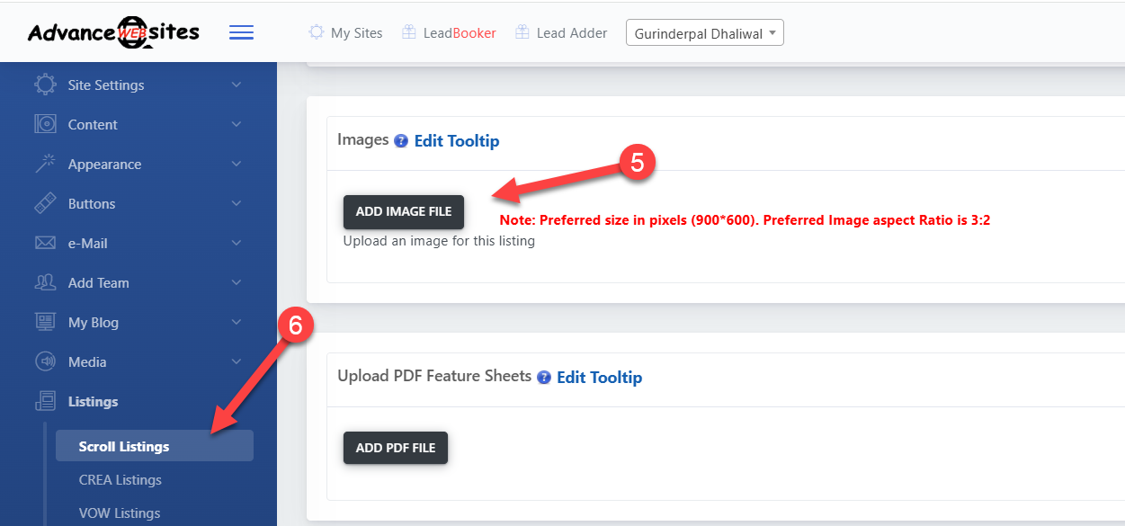Click the Content sidebar icon
The width and height of the screenshot is (1125, 526).
[x=45, y=124]
